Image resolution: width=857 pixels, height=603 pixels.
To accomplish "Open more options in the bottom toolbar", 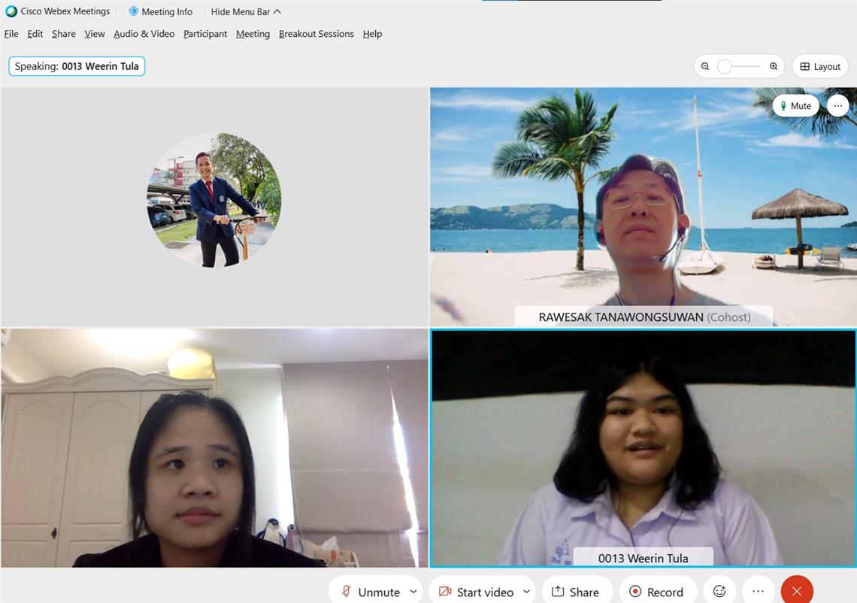I will [x=758, y=592].
